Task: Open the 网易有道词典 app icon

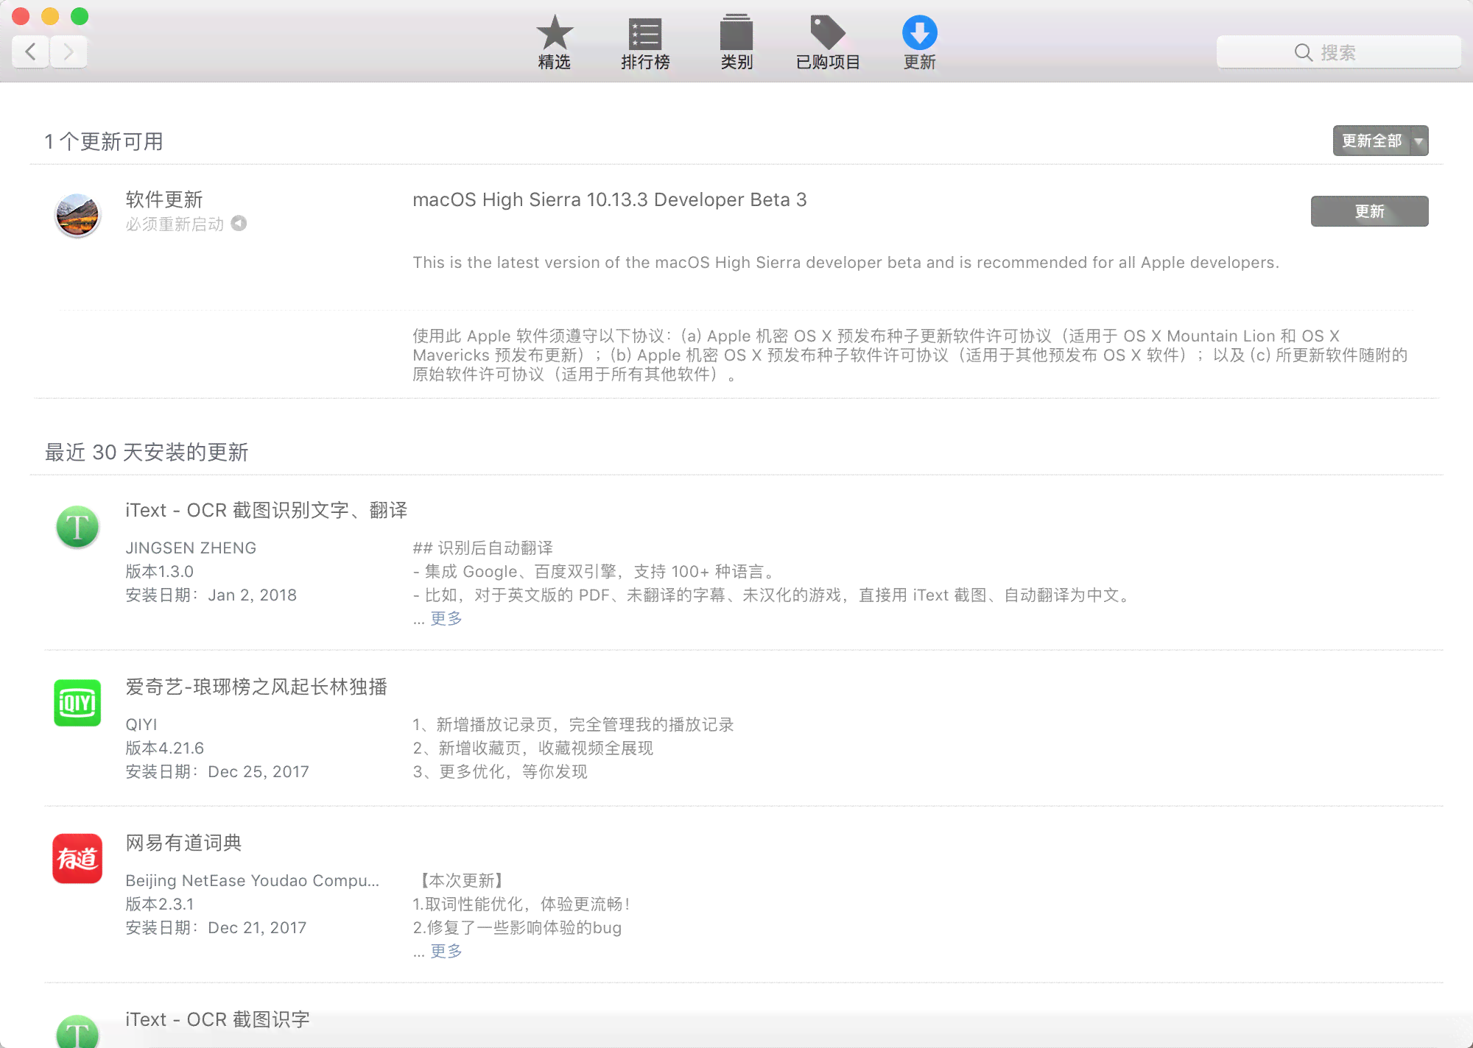Action: coord(77,858)
